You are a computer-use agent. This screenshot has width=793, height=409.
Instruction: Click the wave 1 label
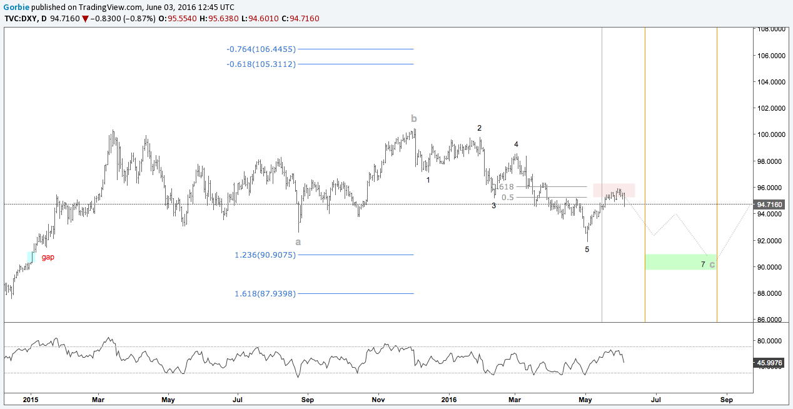point(428,180)
